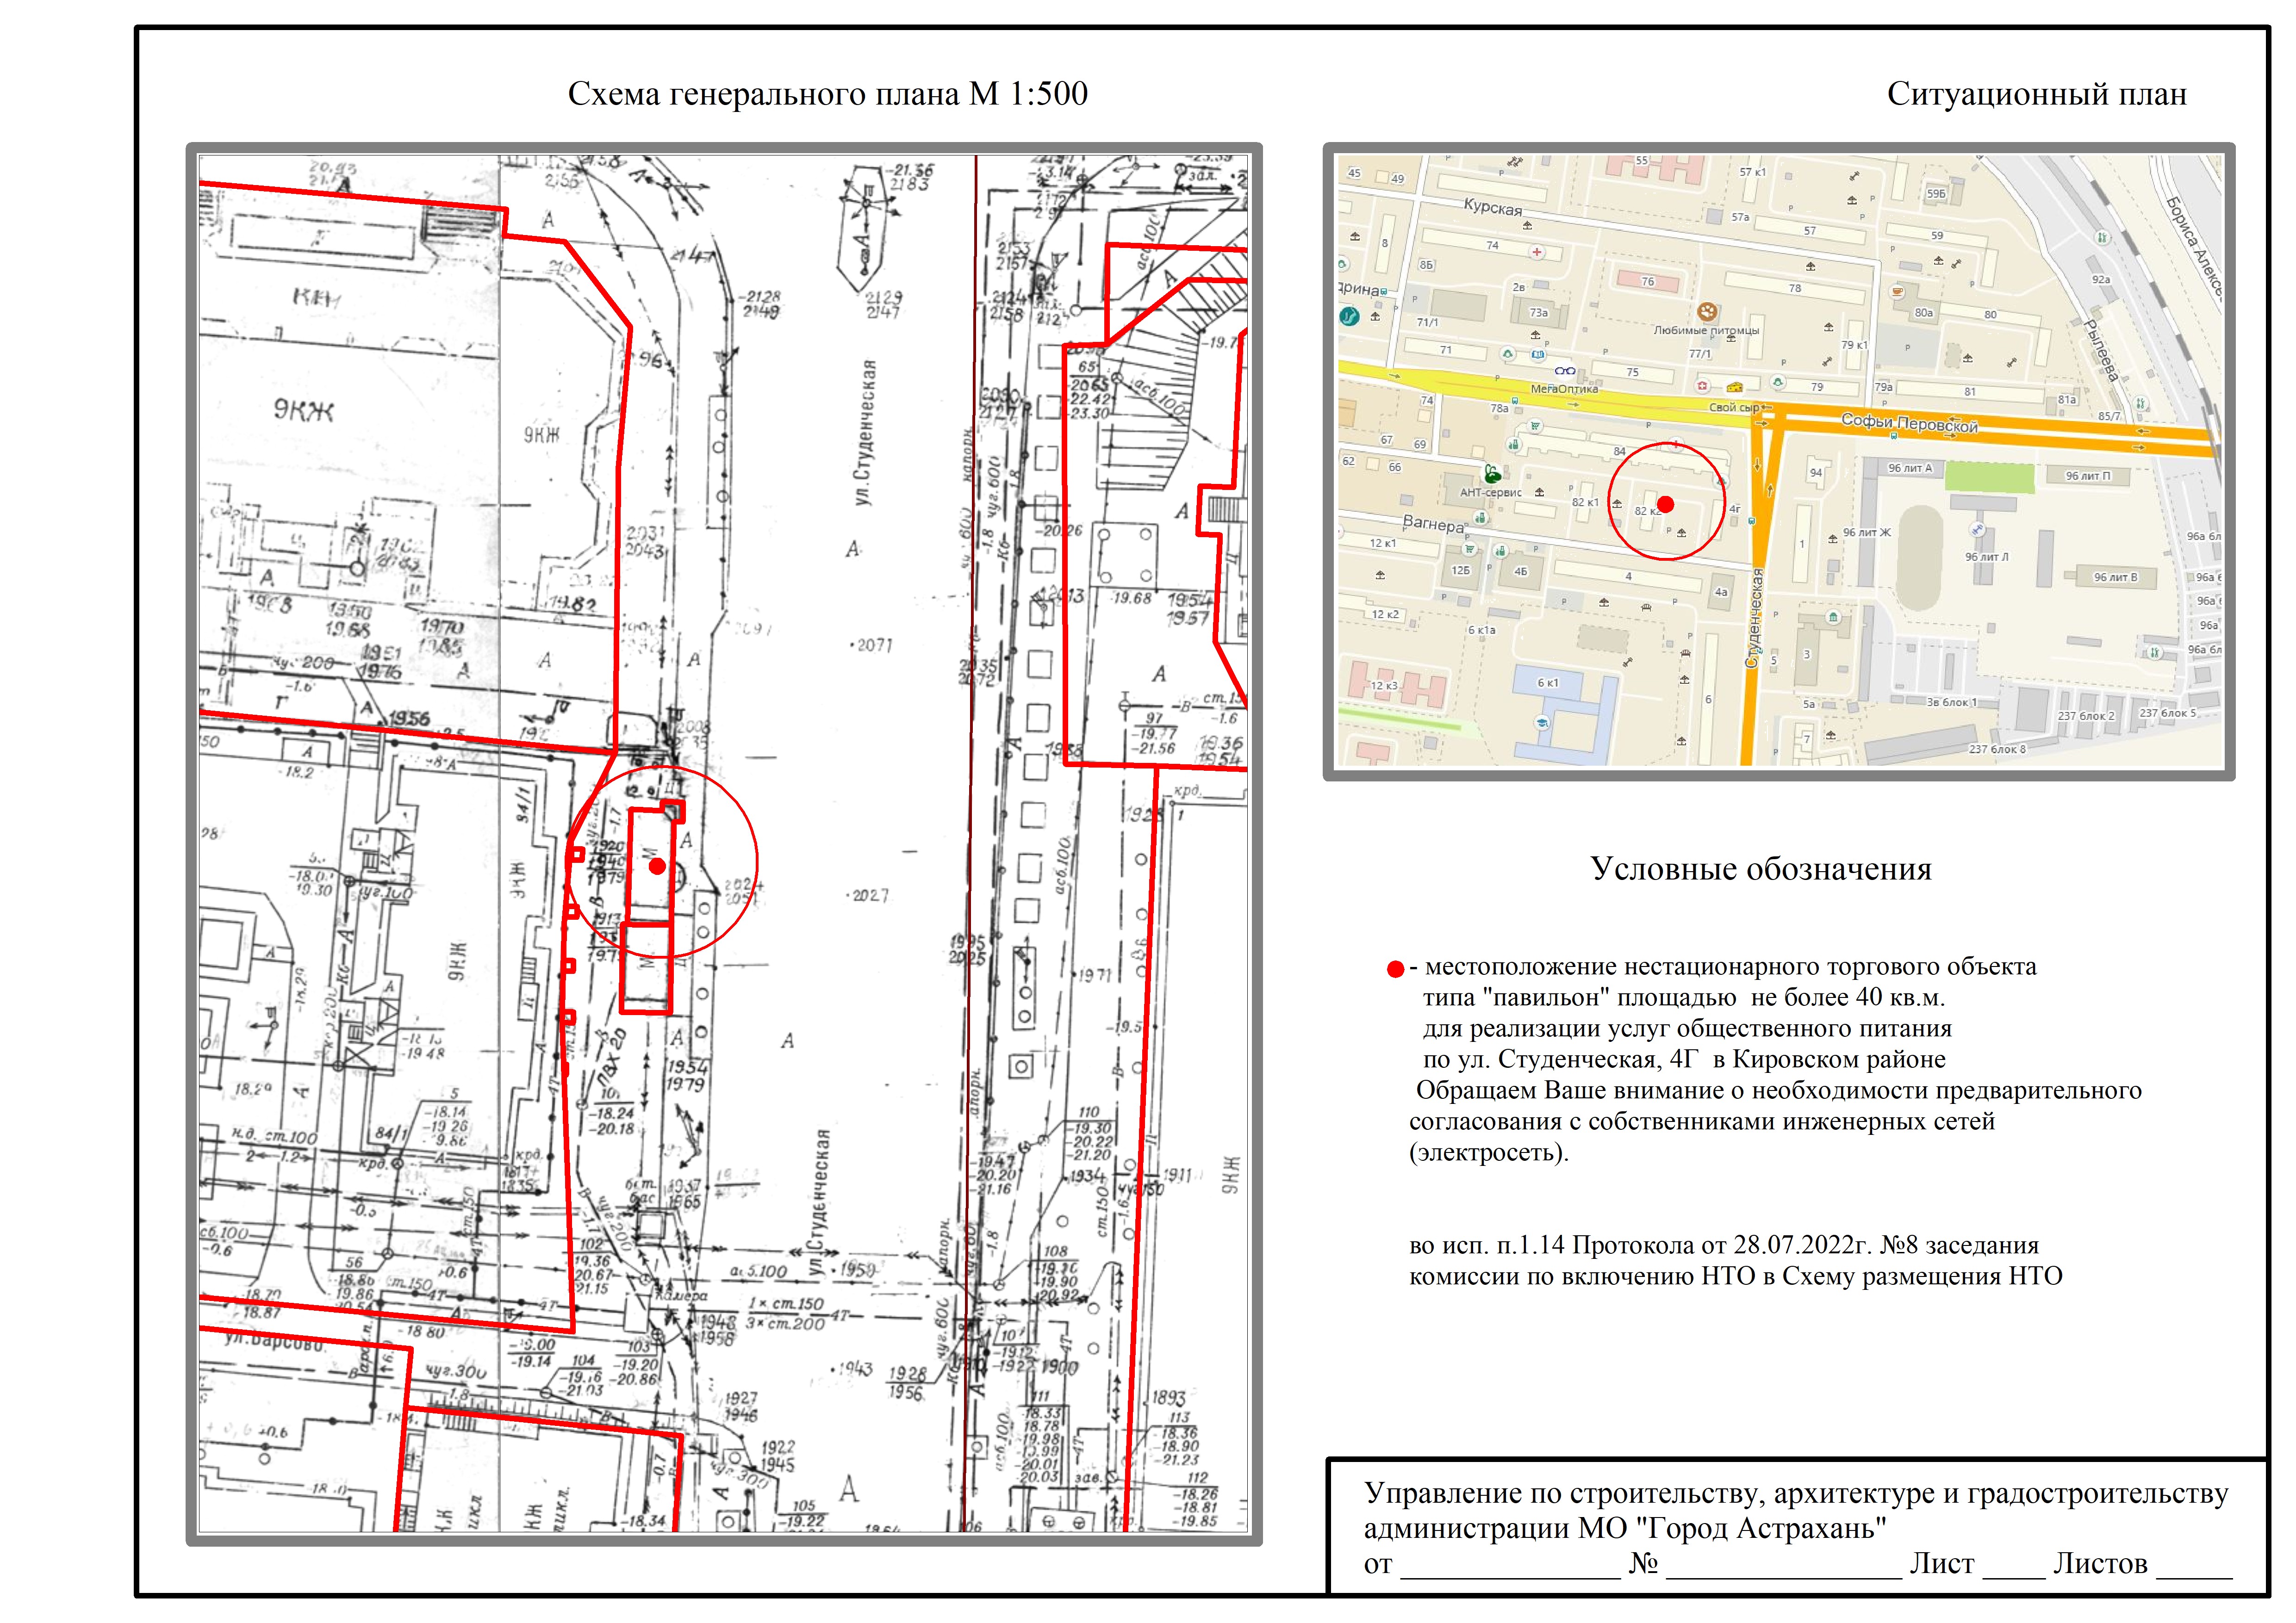Click the red dot marker on the general plan
This screenshot has height=1623, width=2296.
pos(657,867)
